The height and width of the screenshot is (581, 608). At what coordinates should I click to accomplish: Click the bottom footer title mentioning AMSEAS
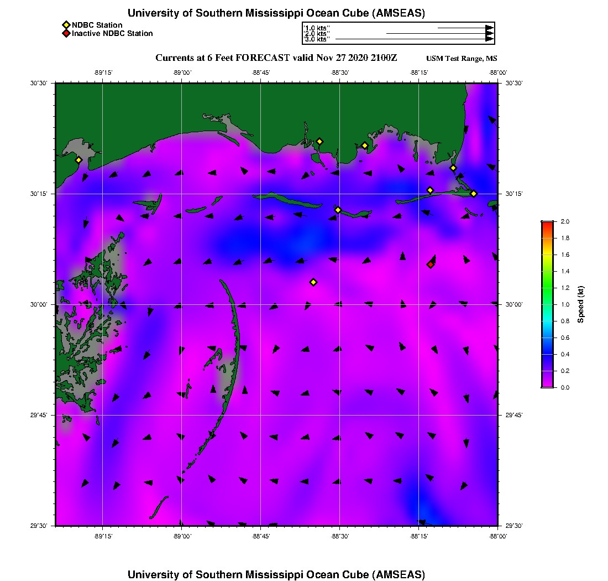point(276,574)
